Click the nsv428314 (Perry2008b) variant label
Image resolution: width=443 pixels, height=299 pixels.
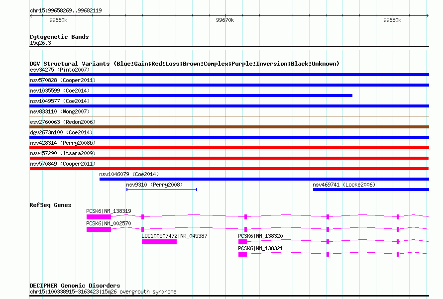(63, 143)
